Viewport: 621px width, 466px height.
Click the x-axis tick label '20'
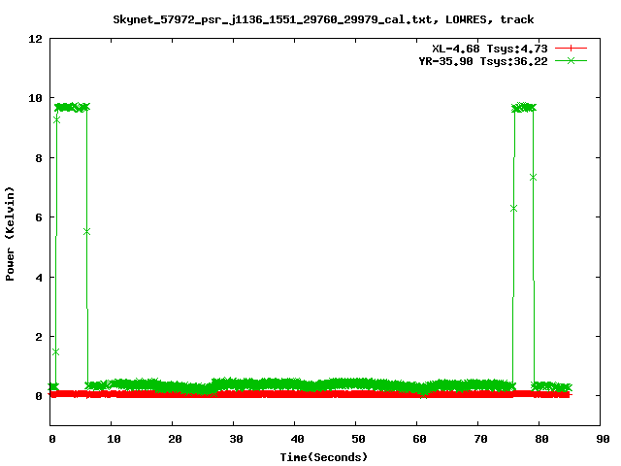(175, 439)
